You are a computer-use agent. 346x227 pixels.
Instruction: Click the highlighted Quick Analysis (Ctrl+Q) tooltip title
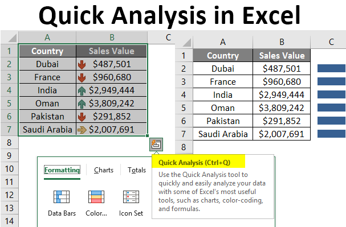point(194,163)
